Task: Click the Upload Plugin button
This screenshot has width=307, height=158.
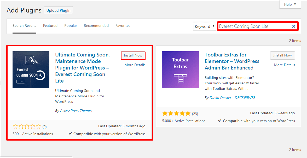Action: [x=58, y=10]
